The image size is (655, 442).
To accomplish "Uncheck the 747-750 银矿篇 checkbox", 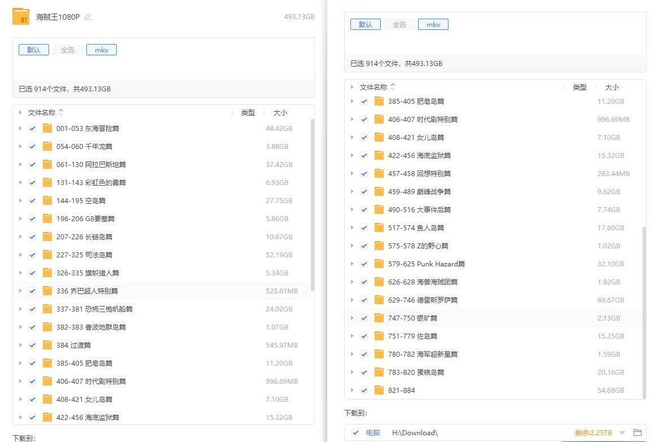I will coord(364,318).
